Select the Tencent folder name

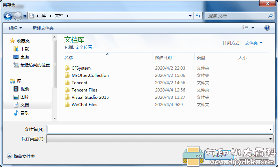80,83
